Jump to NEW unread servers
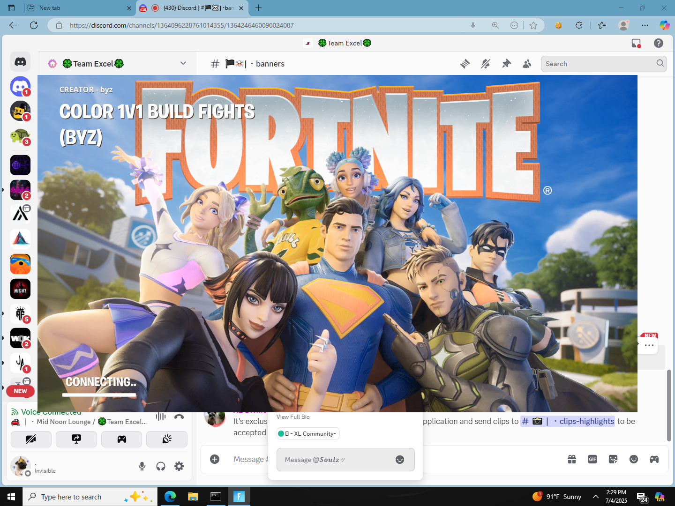675x506 pixels. [x=20, y=391]
